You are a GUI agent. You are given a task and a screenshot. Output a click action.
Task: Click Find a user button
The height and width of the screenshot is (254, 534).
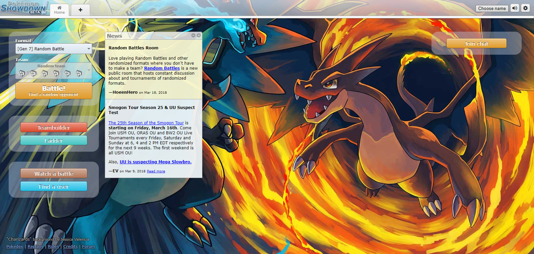pos(54,187)
